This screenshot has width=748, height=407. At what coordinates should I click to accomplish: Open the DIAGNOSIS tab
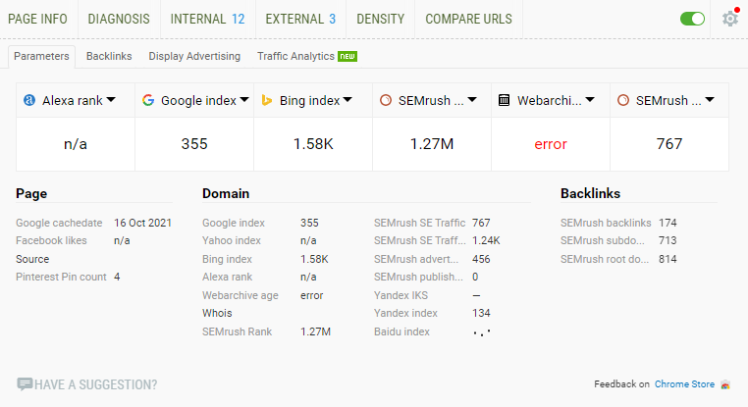click(119, 19)
